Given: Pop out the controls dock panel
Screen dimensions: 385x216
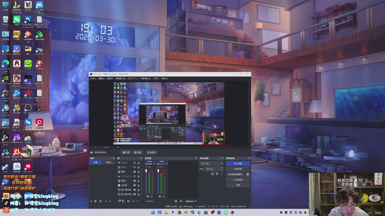Looking at the screenshot, I should (x=249, y=158).
